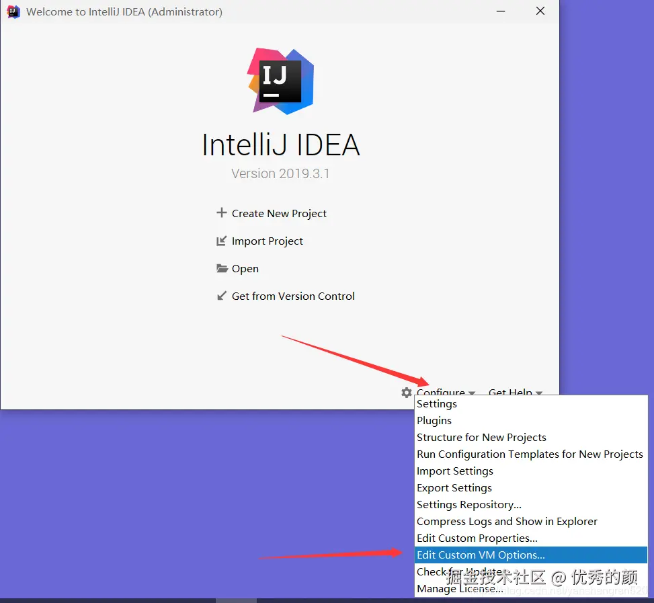654x603 pixels.
Task: Choose Check for Updates entry
Action: (530, 571)
